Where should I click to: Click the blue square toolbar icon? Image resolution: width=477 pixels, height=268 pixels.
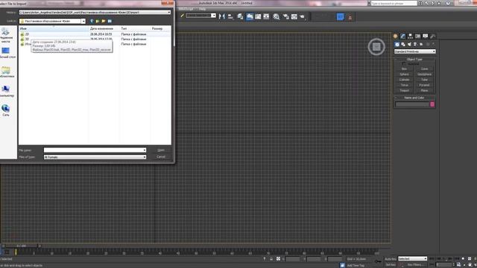341,16
